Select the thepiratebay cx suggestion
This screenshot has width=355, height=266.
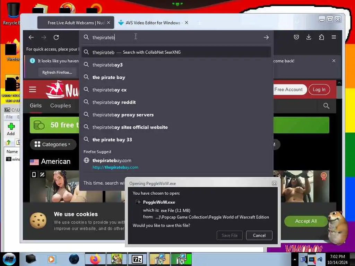[176, 90]
